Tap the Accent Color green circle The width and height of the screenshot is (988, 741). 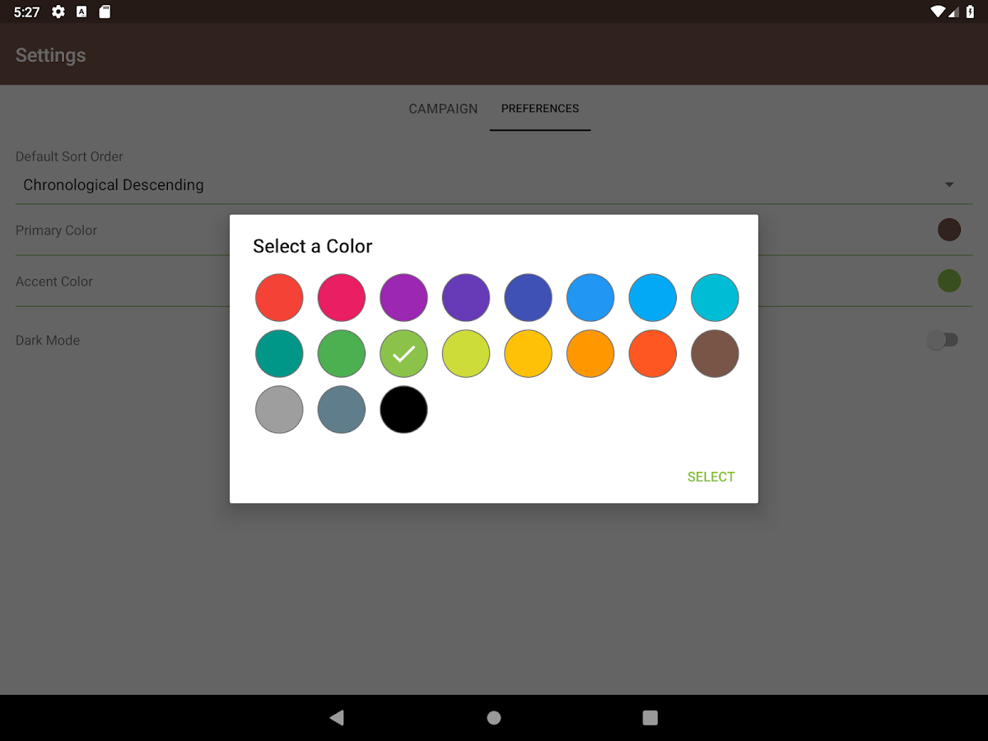pos(949,281)
